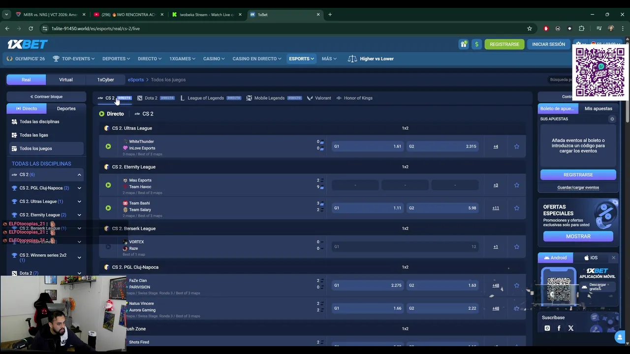The width and height of the screenshot is (630, 354).
Task: Click the red hand extension icon
Action: pyautogui.click(x=546, y=29)
